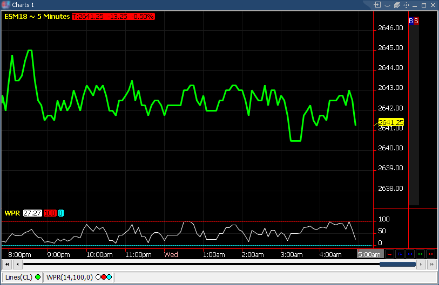
Task: Click the 2643.00 price axis label
Action: pos(390,88)
